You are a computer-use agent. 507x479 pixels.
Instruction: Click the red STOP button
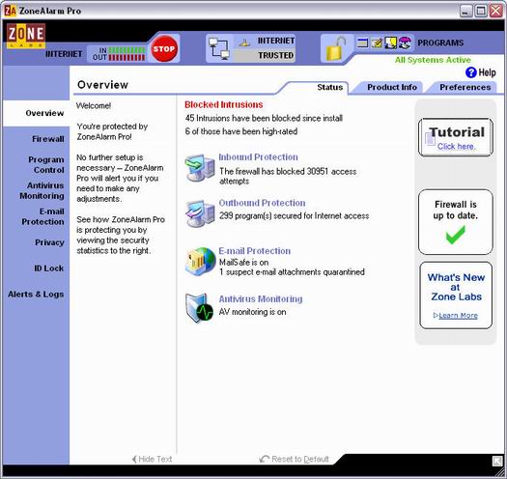pyautogui.click(x=164, y=49)
